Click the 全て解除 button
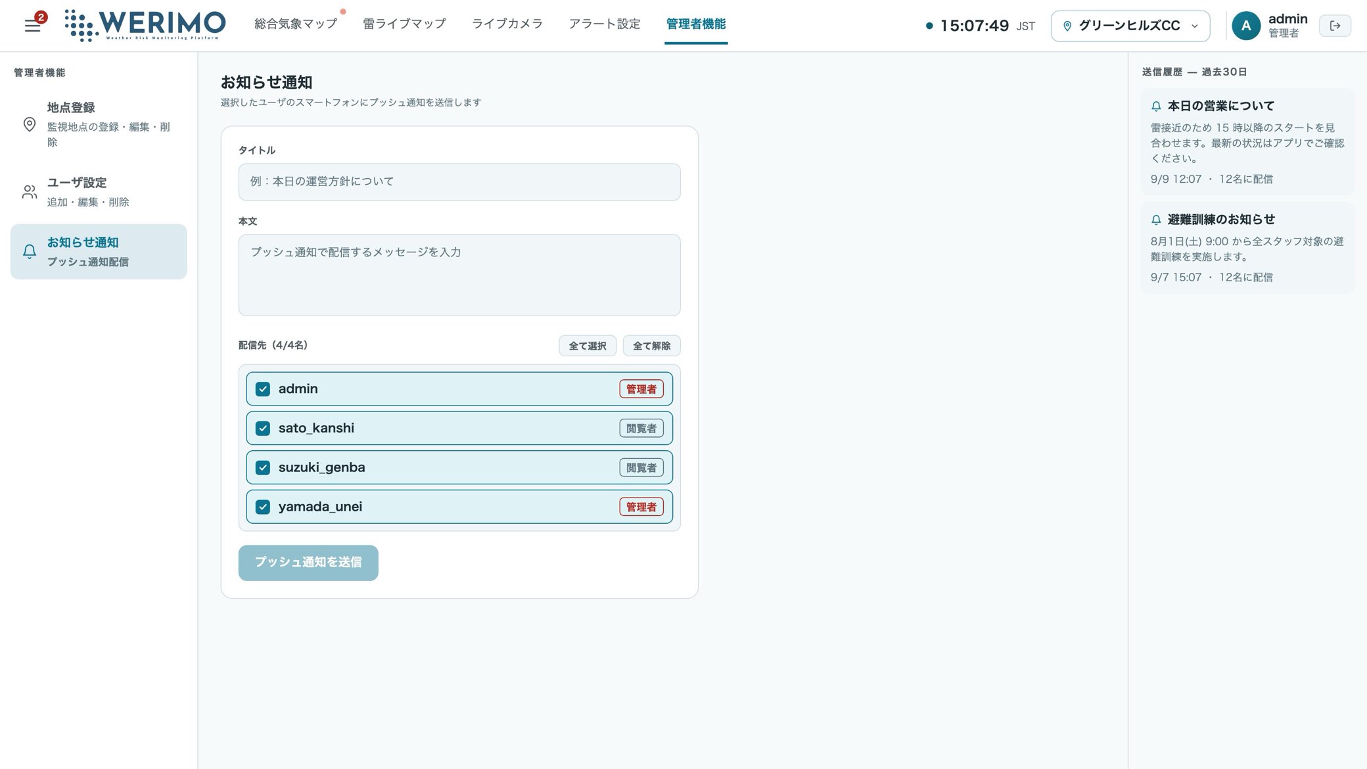The height and width of the screenshot is (769, 1367). (x=651, y=346)
